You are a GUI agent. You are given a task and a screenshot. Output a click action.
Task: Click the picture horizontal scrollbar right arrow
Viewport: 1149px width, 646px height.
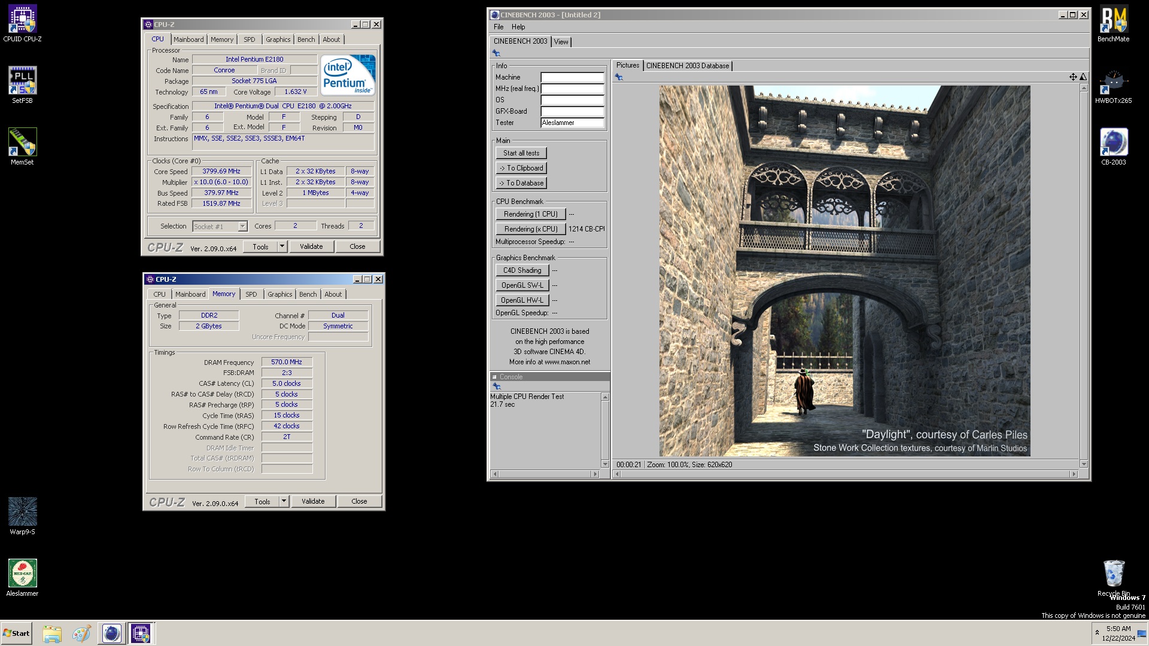click(1074, 474)
